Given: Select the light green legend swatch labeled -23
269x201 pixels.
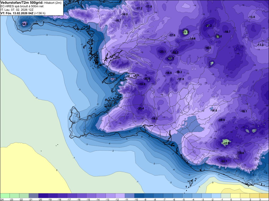Looking at the screenshot, I should coord(15,196).
